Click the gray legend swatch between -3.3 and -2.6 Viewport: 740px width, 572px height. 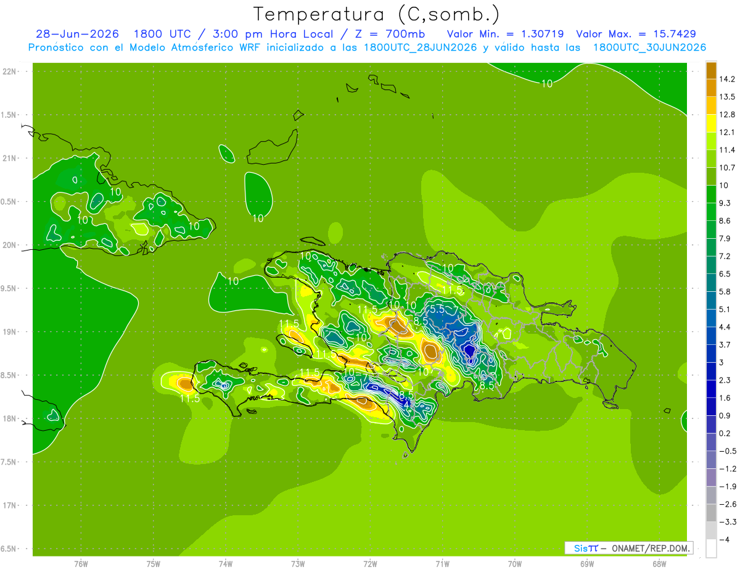[711, 513]
